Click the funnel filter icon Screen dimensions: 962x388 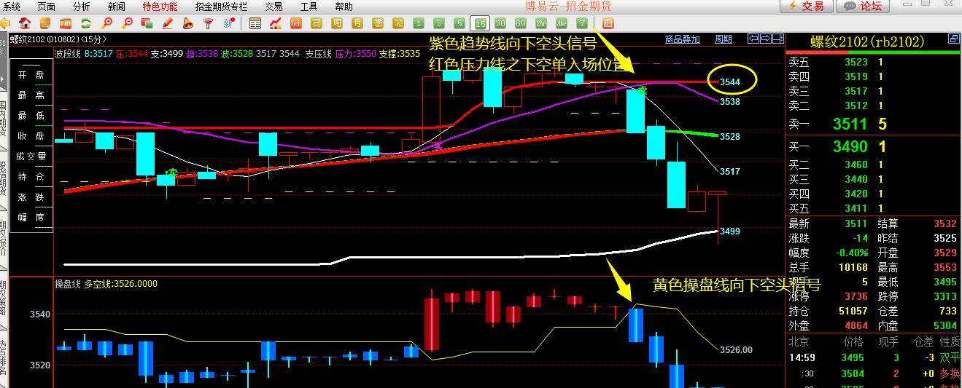[x=208, y=23]
